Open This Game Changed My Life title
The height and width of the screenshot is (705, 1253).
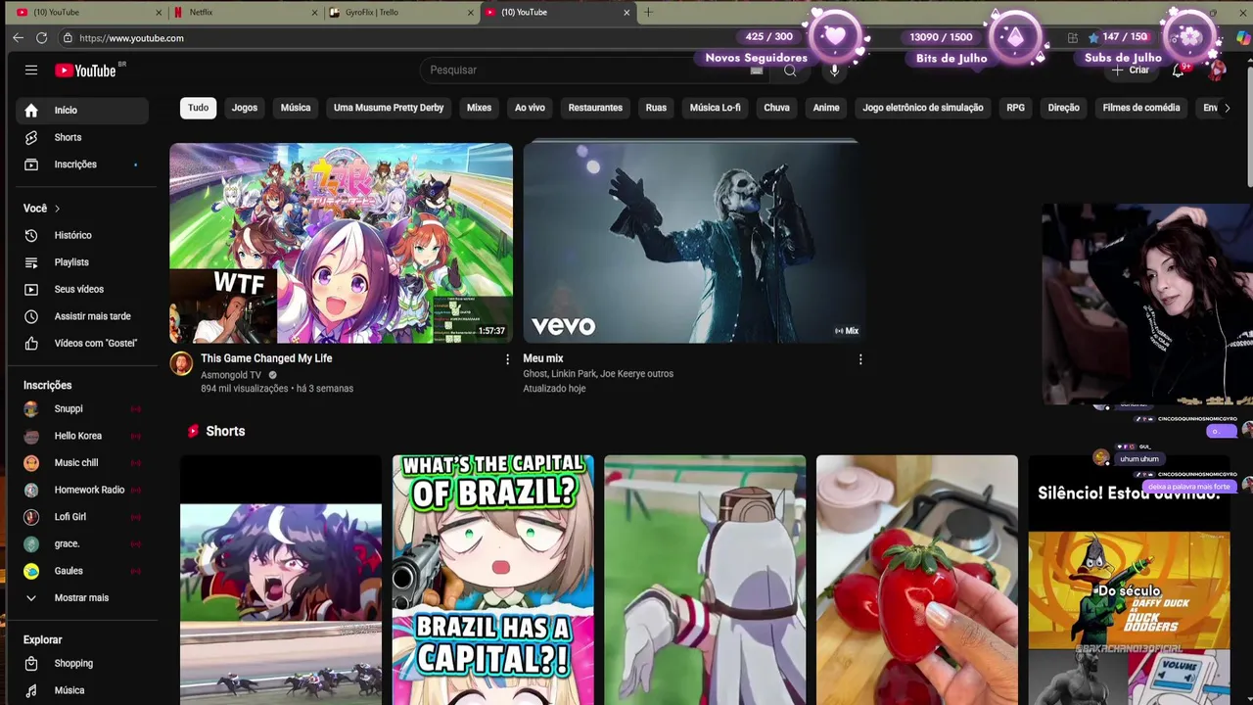coord(266,358)
